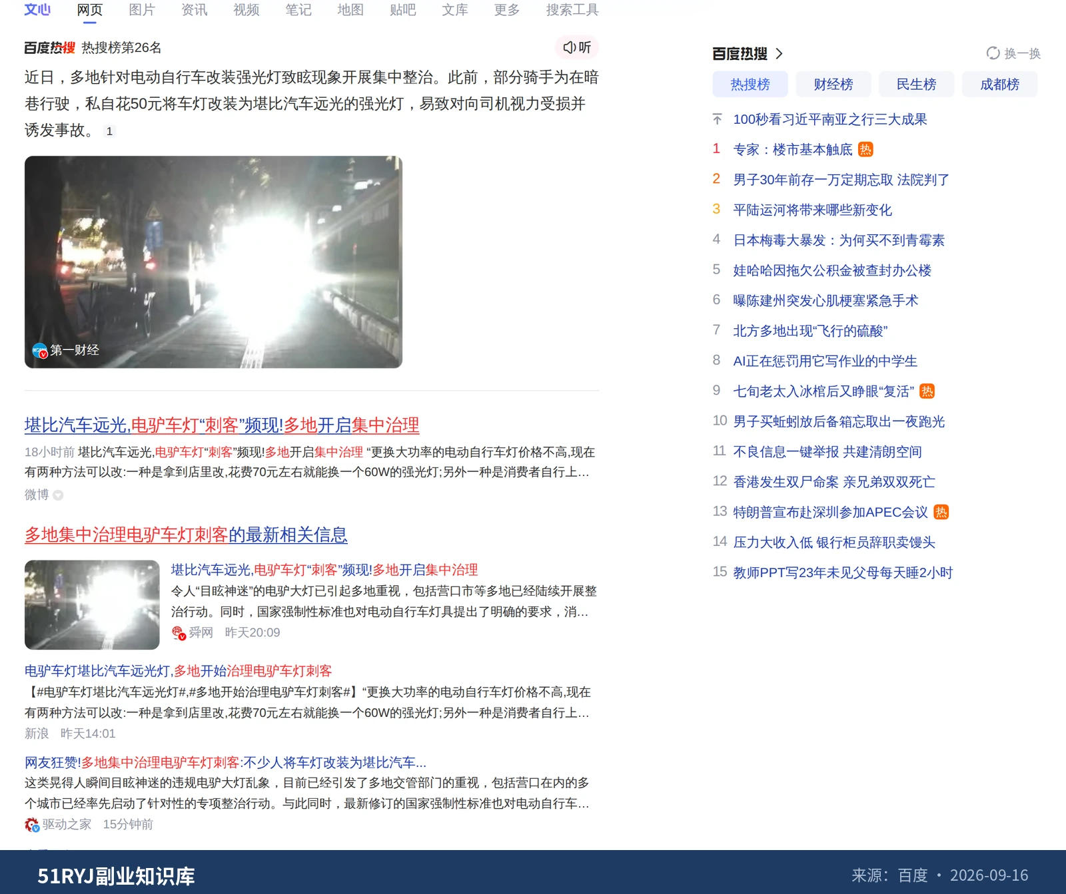Viewport: 1066px width, 894px height.
Task: Click the 第一财经 source avatar icon
Action: [40, 350]
